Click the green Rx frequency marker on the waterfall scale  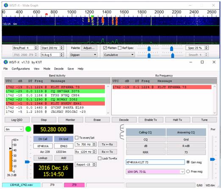click(x=92, y=16)
